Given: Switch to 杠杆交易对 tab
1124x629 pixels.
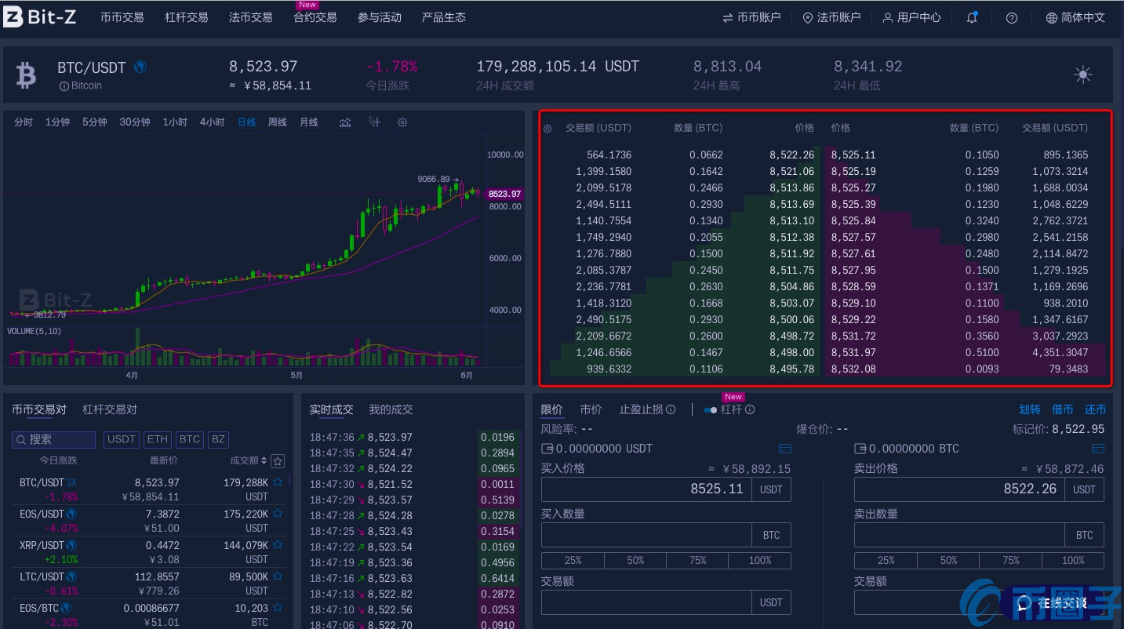Looking at the screenshot, I should click(x=110, y=409).
